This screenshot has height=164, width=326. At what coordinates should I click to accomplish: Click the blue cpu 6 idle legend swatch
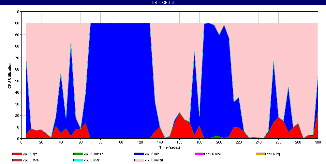tap(139, 154)
